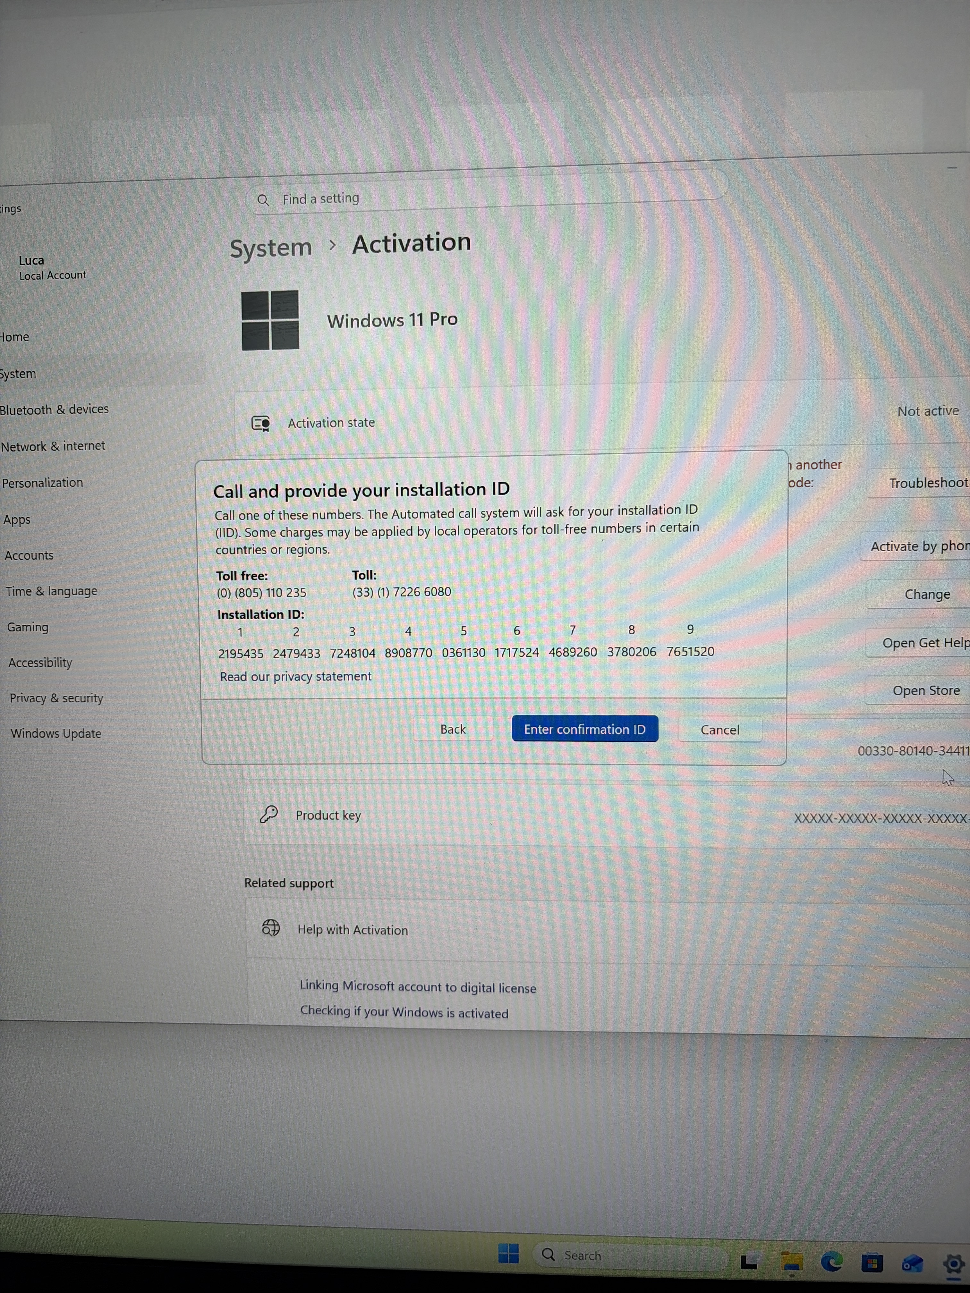Screen dimensions: 970x1293
Task: Go to Personalization settings
Action: [43, 483]
